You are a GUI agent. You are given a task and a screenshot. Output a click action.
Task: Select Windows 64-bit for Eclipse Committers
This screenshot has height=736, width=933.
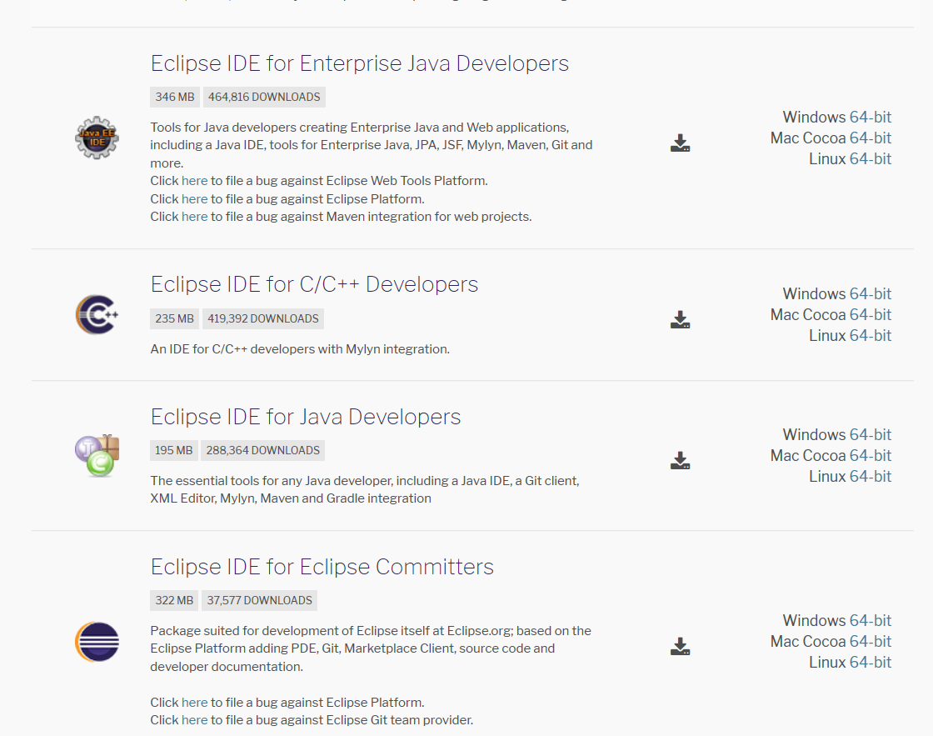coord(870,620)
